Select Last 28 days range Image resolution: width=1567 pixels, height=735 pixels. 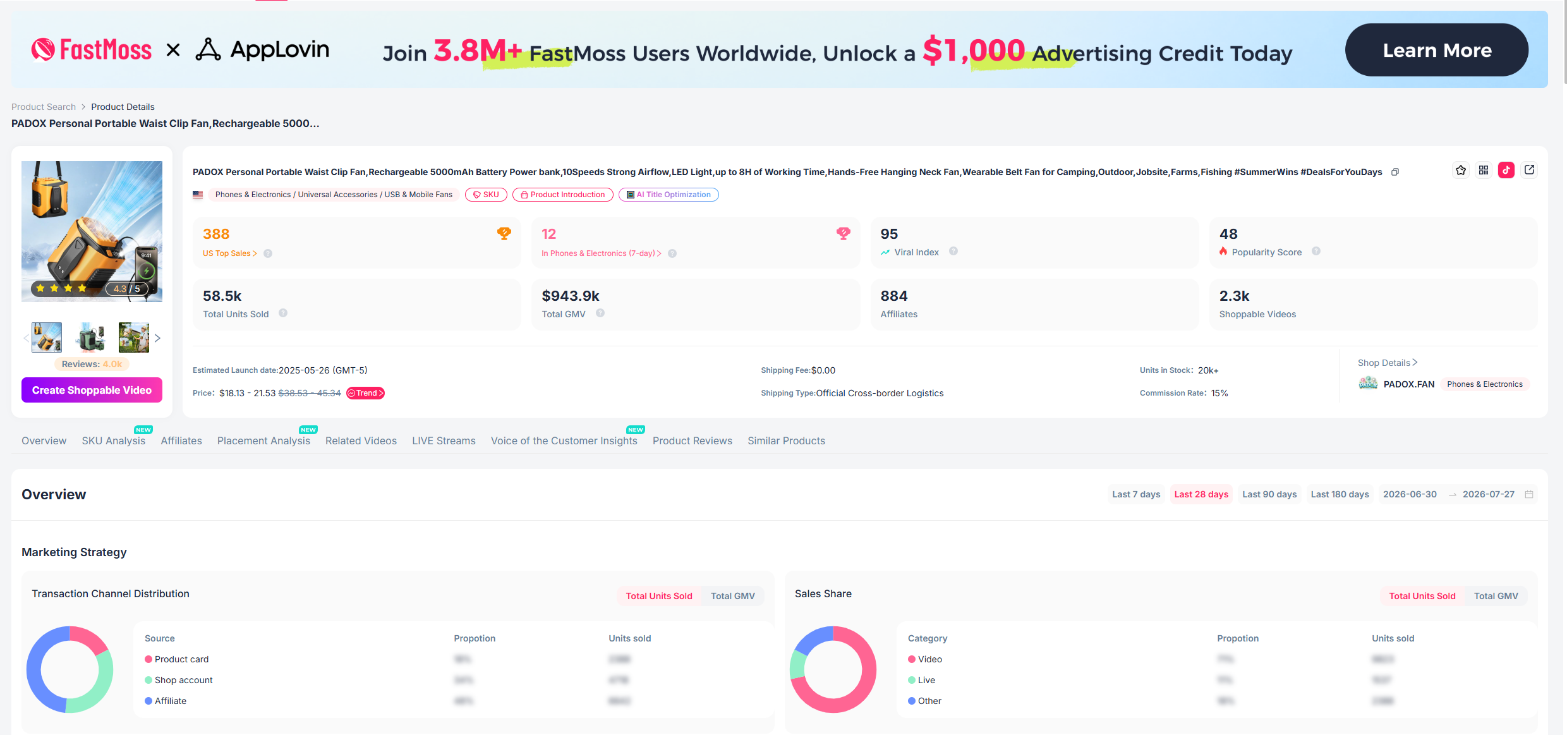(x=1201, y=494)
